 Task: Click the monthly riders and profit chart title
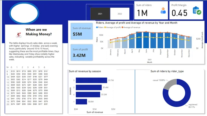tap(136, 23)
